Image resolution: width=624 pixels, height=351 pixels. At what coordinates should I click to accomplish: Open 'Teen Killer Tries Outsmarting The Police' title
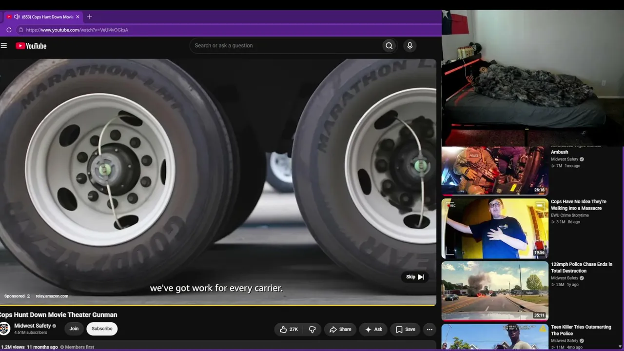(581, 331)
